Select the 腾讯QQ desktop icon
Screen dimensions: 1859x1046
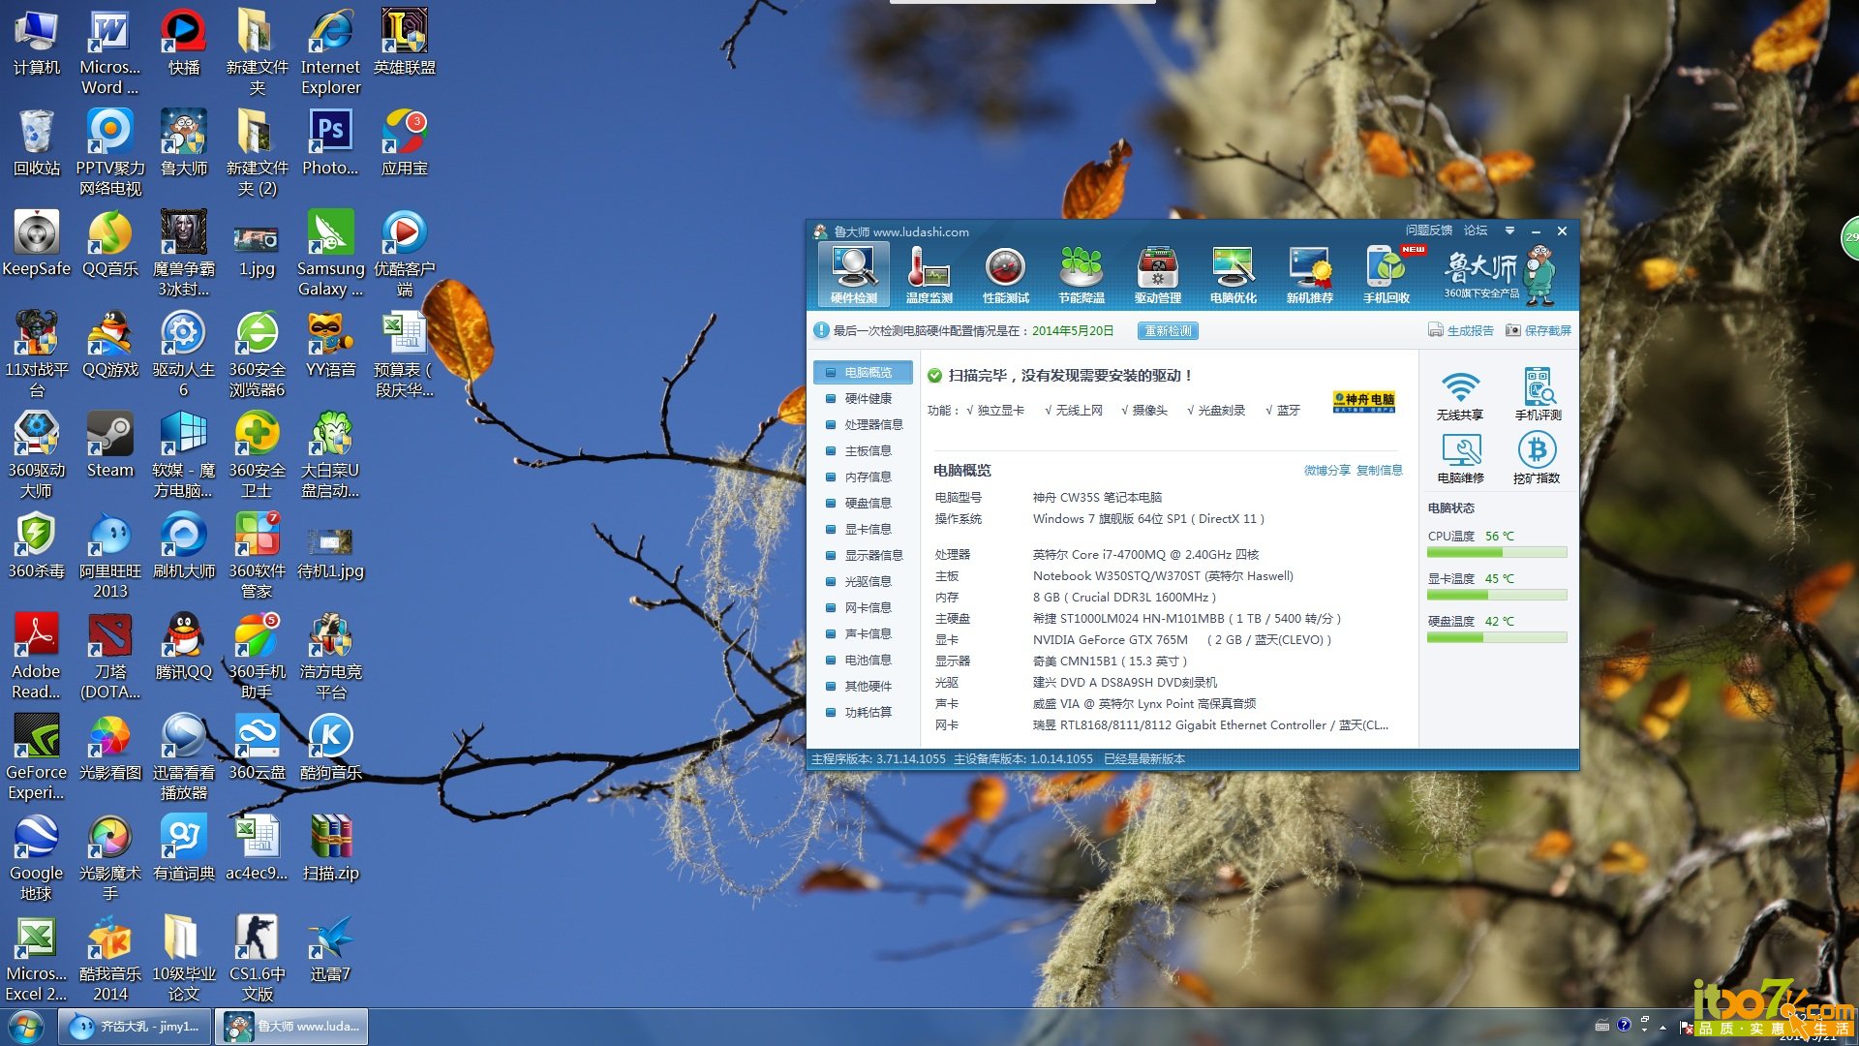[184, 647]
